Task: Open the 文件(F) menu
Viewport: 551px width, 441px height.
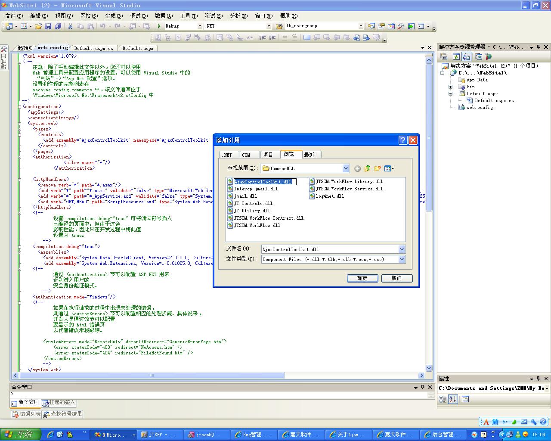Action: [x=14, y=16]
